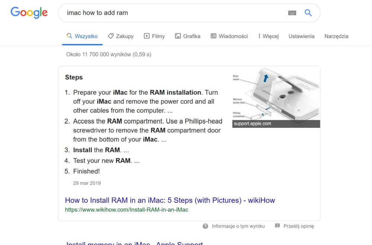
Task: Click the Google logo
Action: click(29, 13)
